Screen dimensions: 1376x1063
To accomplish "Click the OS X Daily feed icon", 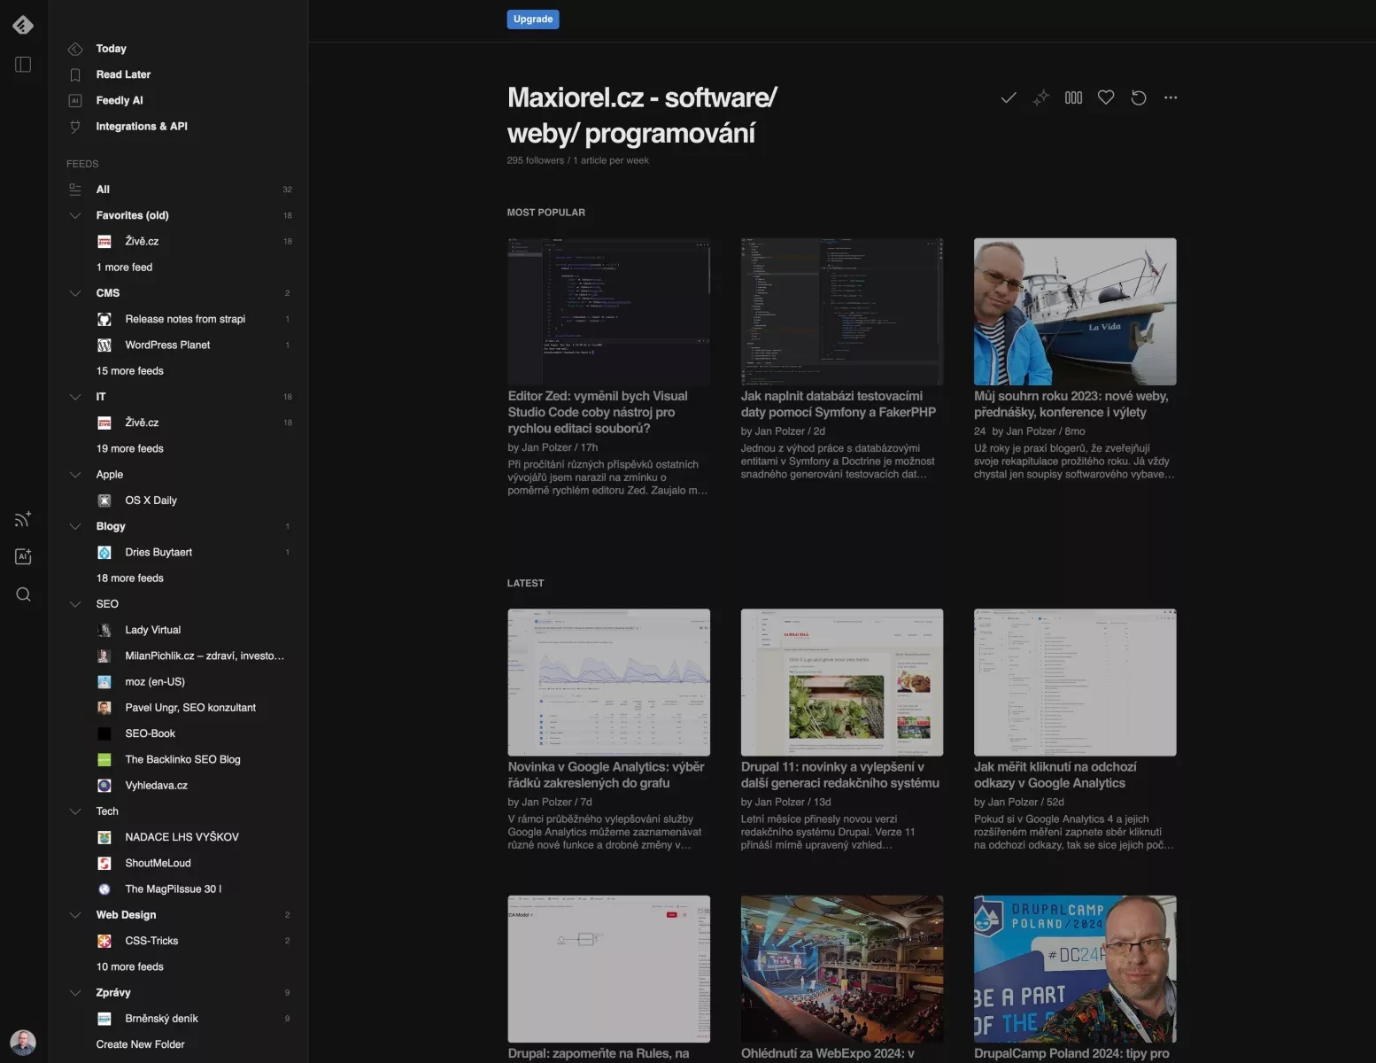I will pos(104,500).
